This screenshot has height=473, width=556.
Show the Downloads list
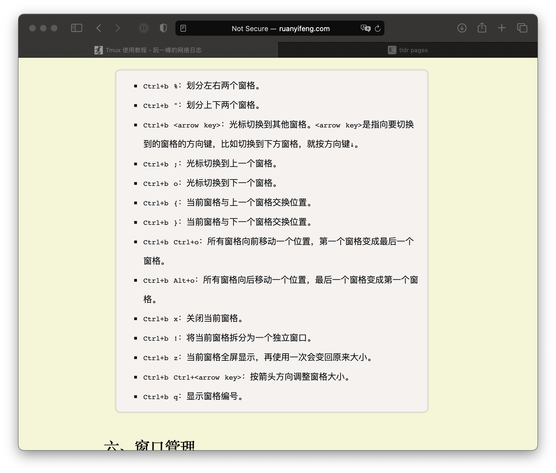[x=462, y=28]
